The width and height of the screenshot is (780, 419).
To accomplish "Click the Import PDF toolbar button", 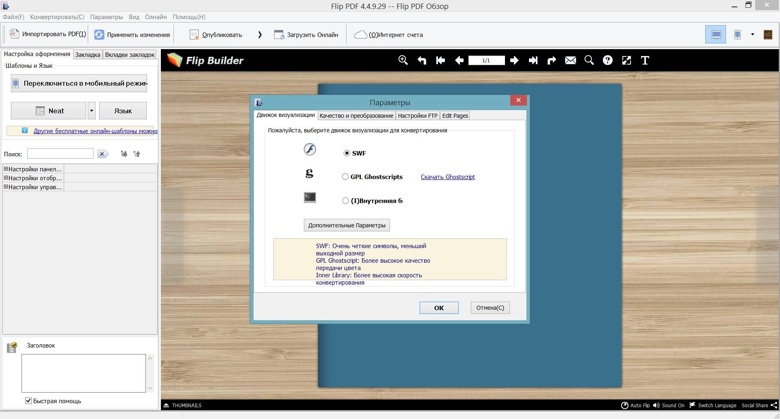I will (48, 34).
